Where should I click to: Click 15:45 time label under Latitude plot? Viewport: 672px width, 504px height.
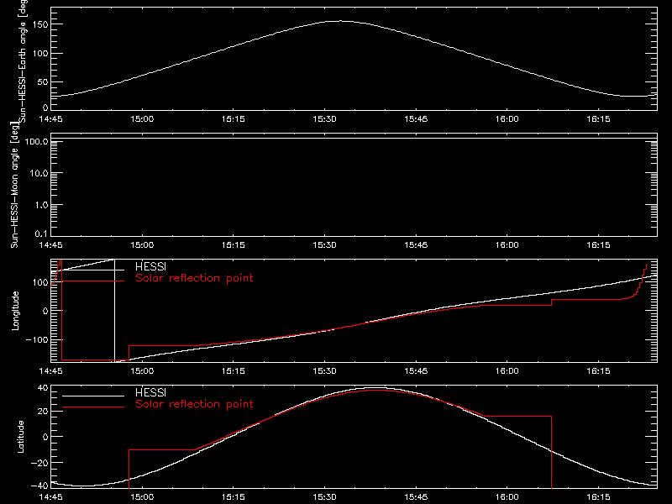pos(416,497)
